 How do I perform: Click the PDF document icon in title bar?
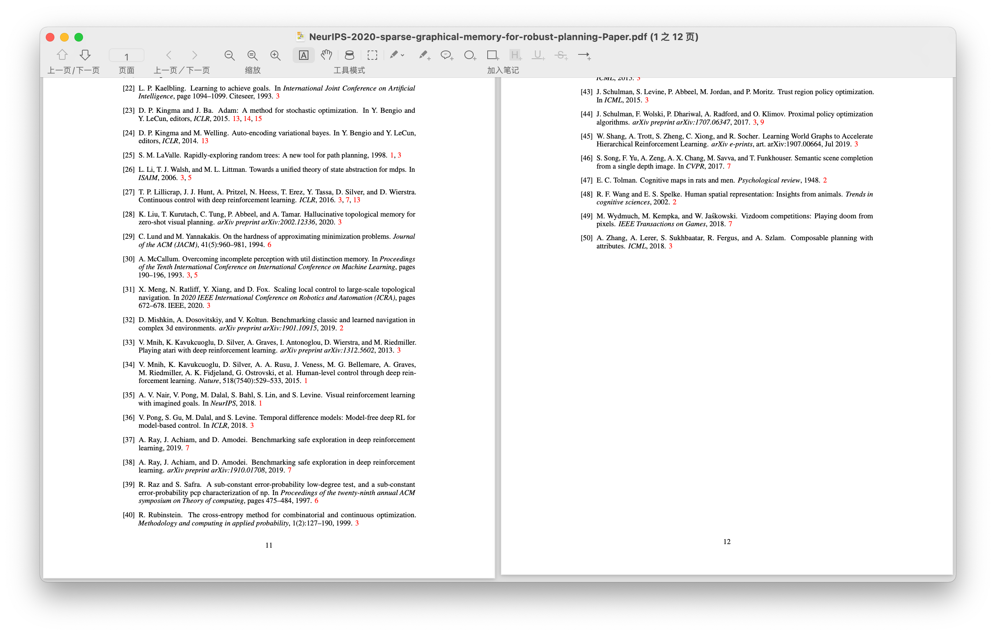[x=301, y=37]
